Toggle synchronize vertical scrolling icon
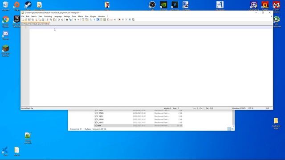The height and width of the screenshot is (160, 285). click(x=83, y=20)
